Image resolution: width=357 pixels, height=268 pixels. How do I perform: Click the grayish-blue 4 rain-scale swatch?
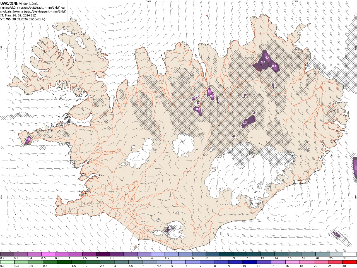pyautogui.click(x=150, y=262)
